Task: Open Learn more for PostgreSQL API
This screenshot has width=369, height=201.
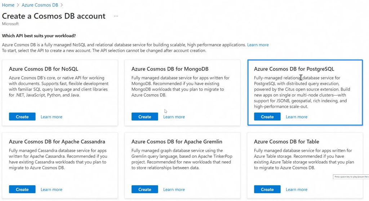Action: point(296,117)
